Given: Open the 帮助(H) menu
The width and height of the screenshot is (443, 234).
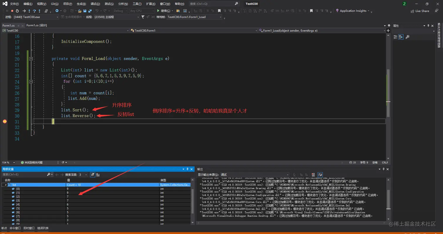Looking at the screenshot, I should [x=179, y=4].
